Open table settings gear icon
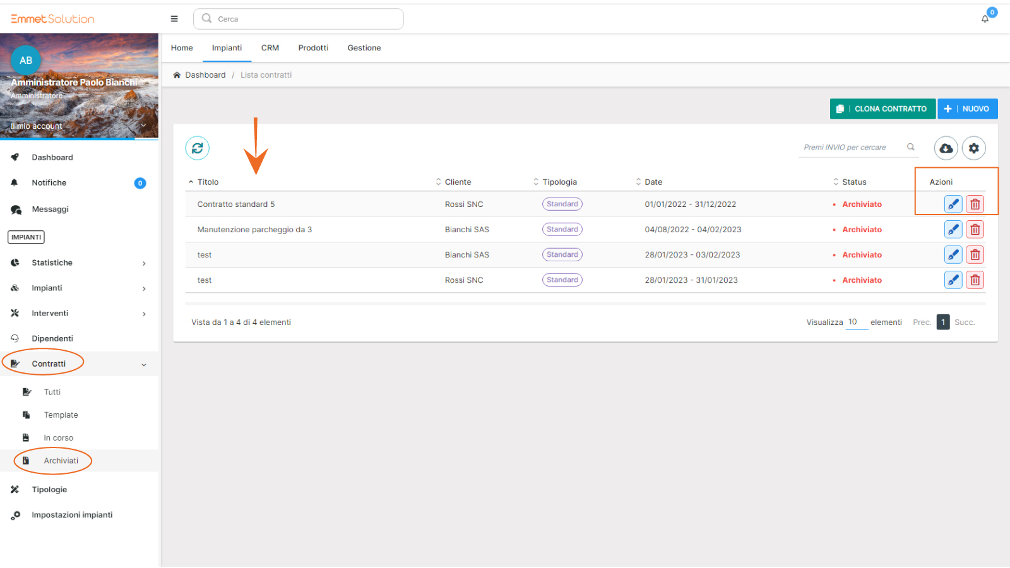The height and width of the screenshot is (568, 1010). (x=973, y=148)
